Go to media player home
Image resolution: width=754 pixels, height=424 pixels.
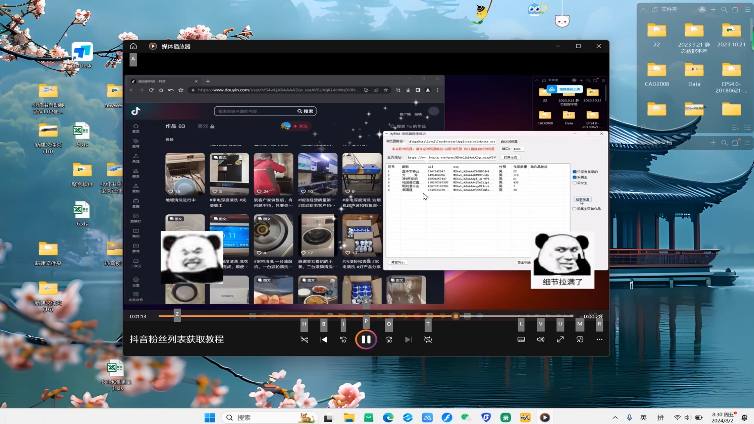[134, 46]
